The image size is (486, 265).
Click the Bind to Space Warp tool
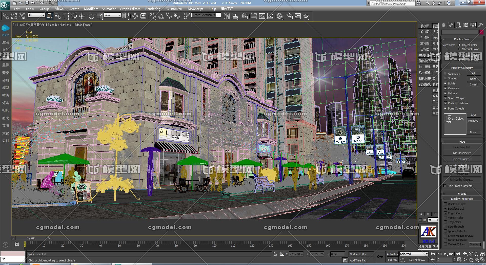coord(22,16)
